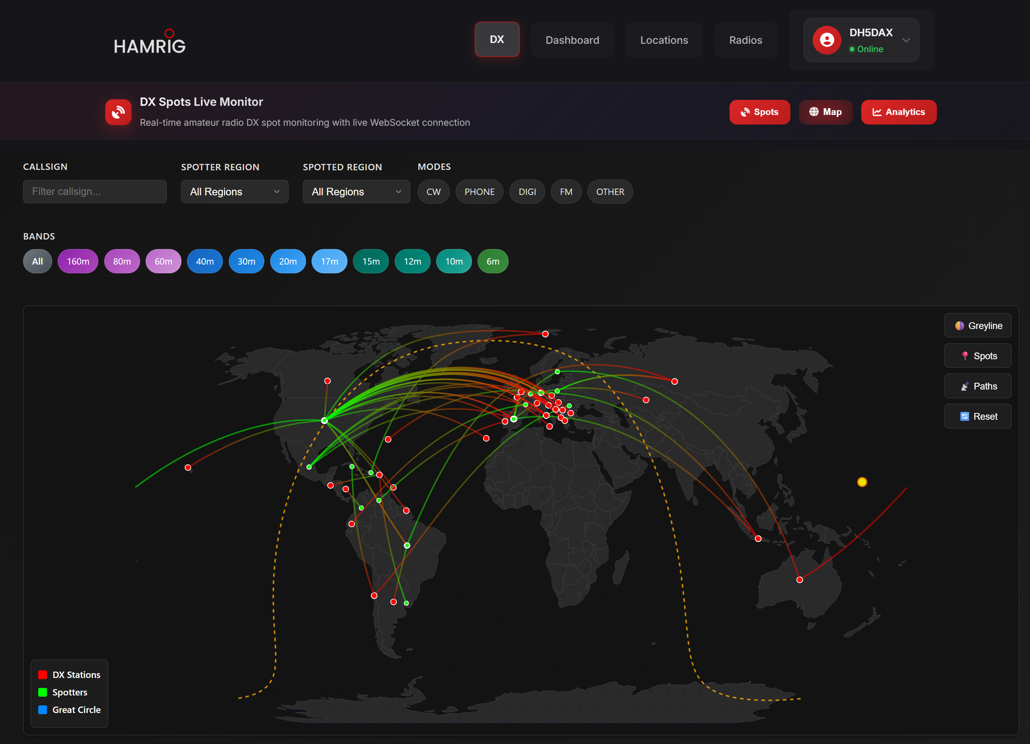The height and width of the screenshot is (744, 1030).
Task: Open the Radios tab
Action: 745,40
